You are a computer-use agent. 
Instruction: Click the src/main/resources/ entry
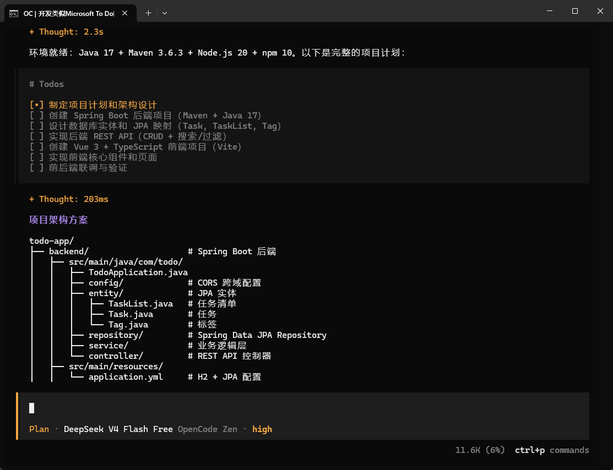coord(116,367)
